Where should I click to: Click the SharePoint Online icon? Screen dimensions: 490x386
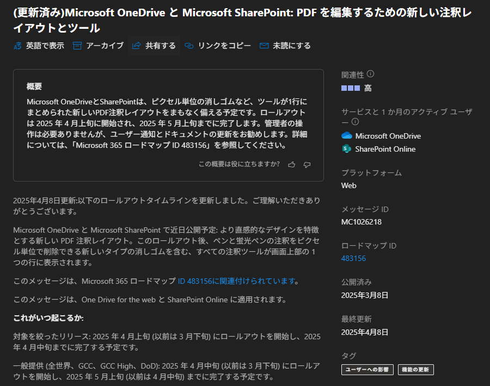pyautogui.click(x=347, y=148)
